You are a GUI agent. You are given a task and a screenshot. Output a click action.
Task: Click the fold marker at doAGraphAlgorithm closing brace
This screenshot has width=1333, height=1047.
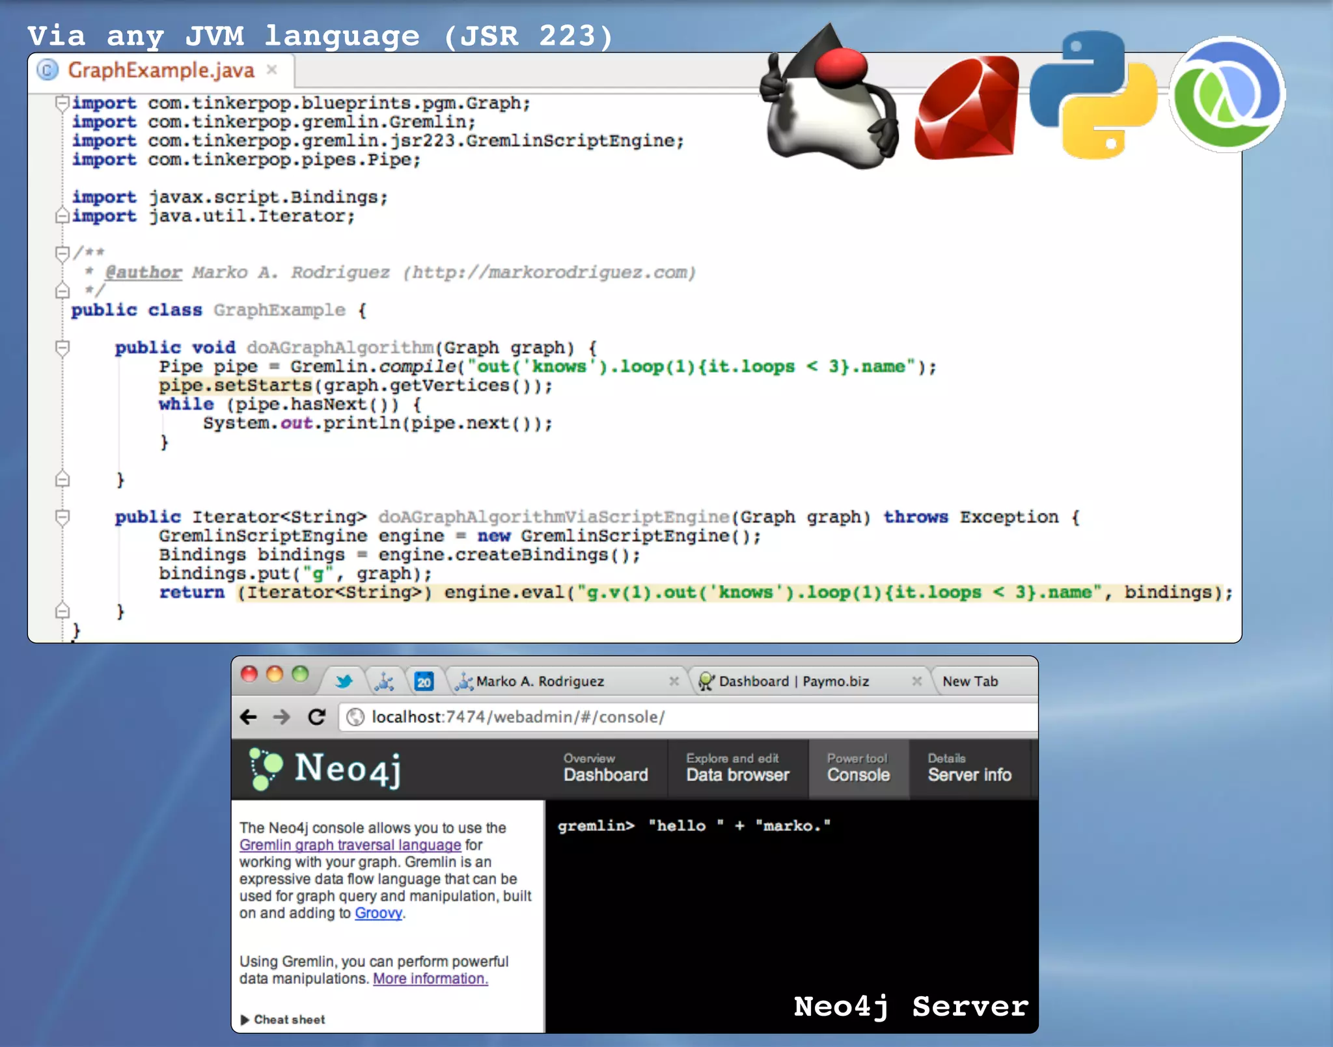62,480
